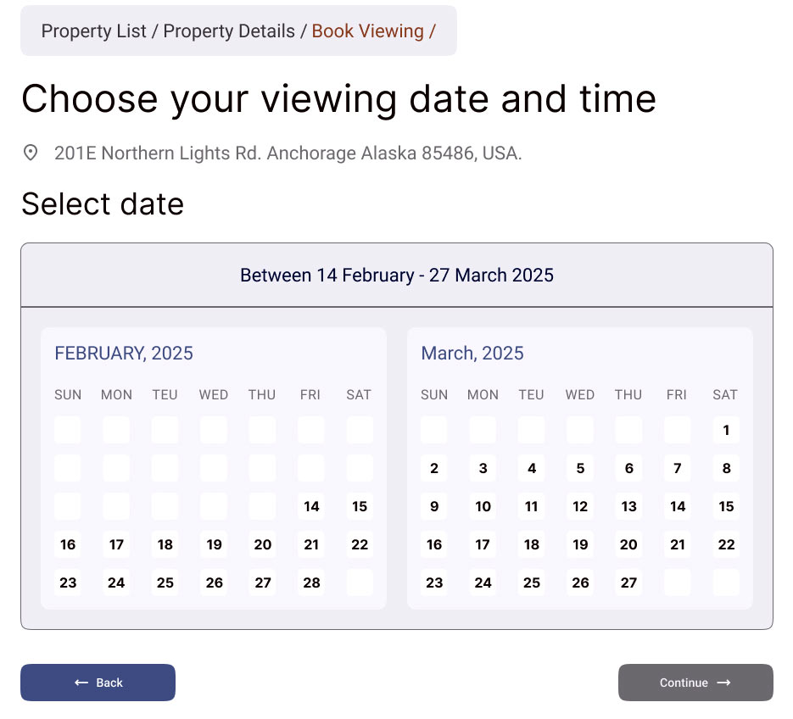Select March 27, the final available date
Image resolution: width=793 pixels, height=719 pixels.
coord(628,582)
